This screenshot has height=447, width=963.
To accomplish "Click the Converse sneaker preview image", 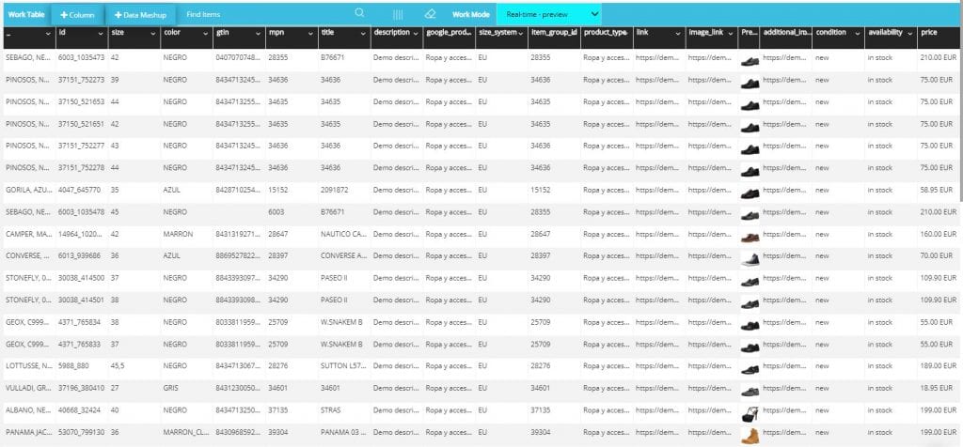I will 750,258.
